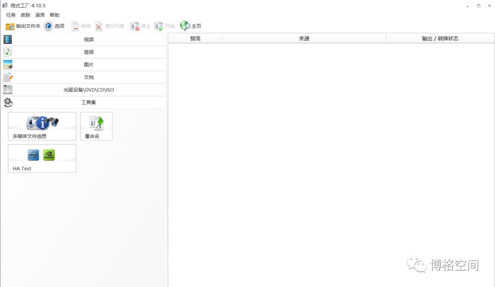Click the film reel toolset icon
The height and width of the screenshot is (287, 495).
click(x=8, y=103)
